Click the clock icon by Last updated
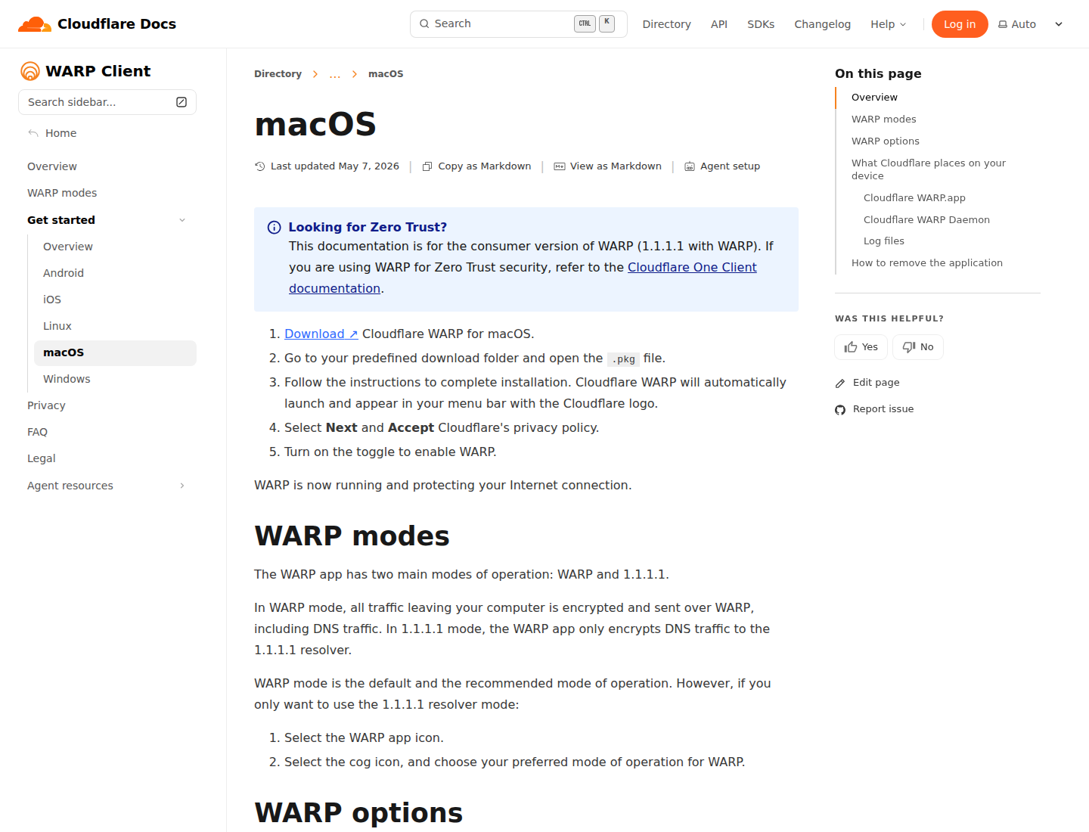 click(260, 166)
